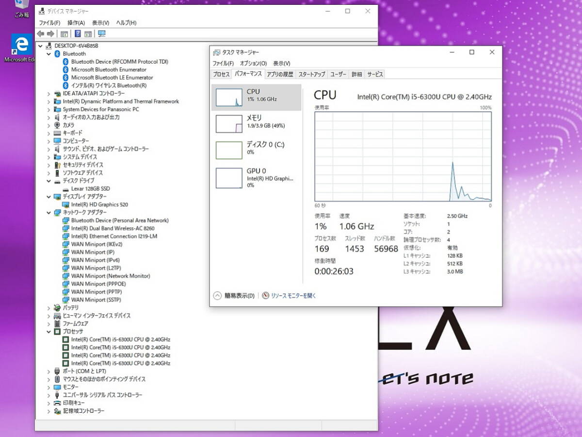582x437 pixels.
Task: Click the printer icon beside 印刷キュー
Action: point(57,403)
